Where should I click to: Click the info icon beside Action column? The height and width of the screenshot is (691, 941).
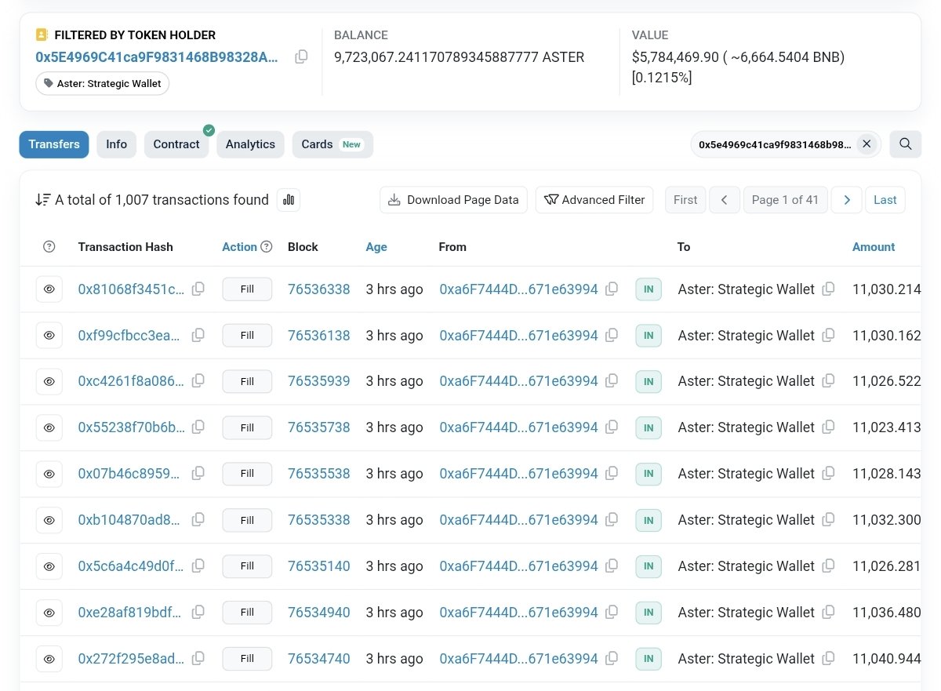(x=267, y=247)
